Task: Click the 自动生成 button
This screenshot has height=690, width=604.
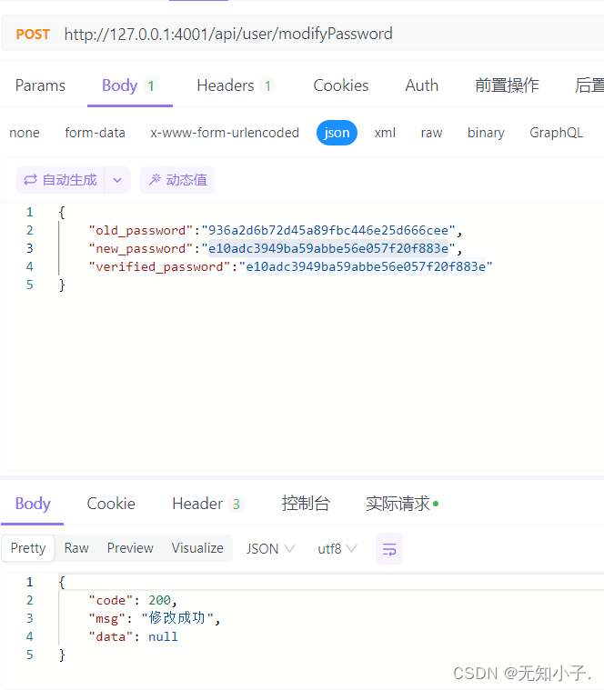Action: point(60,180)
